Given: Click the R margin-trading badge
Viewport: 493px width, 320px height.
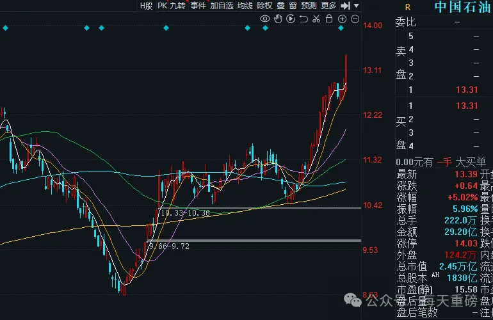Looking at the screenshot, I should tap(408, 7).
